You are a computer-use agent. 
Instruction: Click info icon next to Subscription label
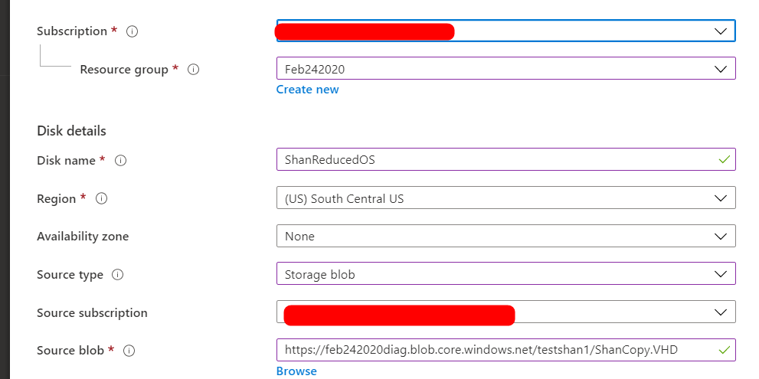tap(132, 31)
